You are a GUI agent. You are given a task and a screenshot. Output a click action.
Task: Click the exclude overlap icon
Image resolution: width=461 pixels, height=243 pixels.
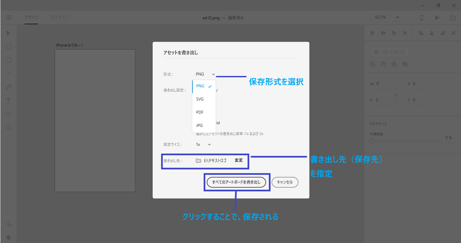pyautogui.click(x=405, y=64)
